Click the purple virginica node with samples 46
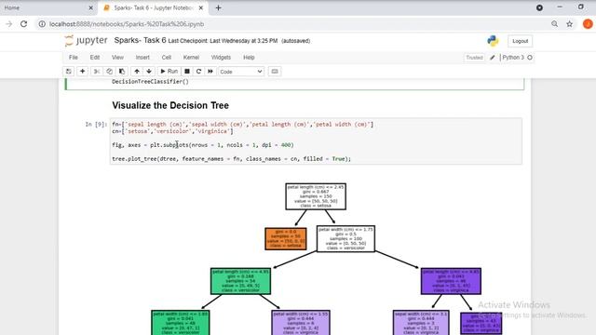596x335 pixels. (x=451, y=281)
